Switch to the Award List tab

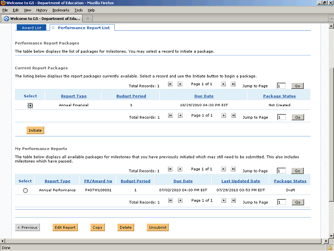point(31,28)
